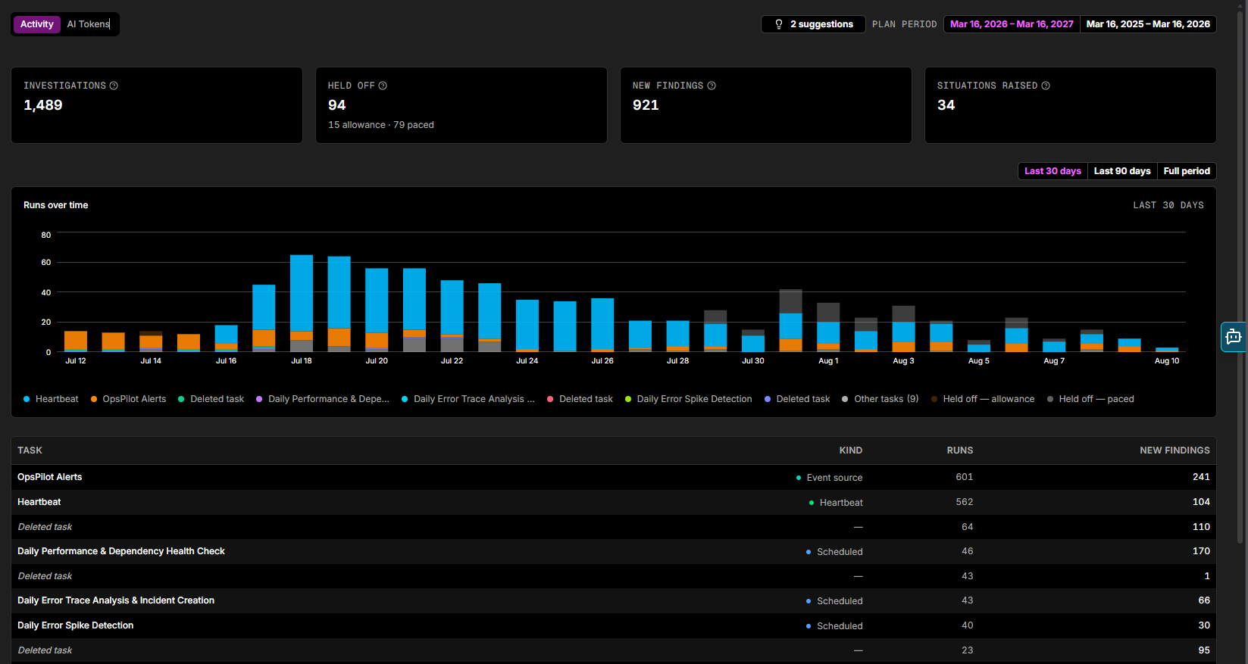Image resolution: width=1248 pixels, height=664 pixels.
Task: Click the New Findings info help icon
Action: [712, 86]
